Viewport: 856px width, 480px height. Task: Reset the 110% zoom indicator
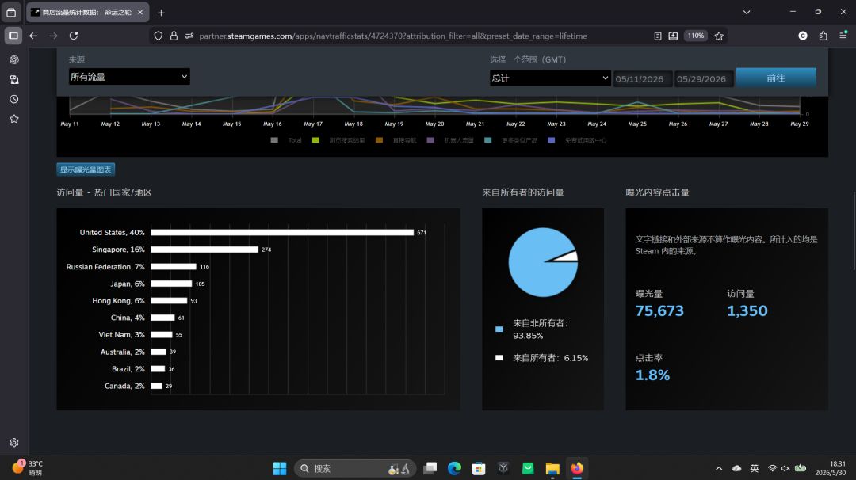tap(696, 36)
